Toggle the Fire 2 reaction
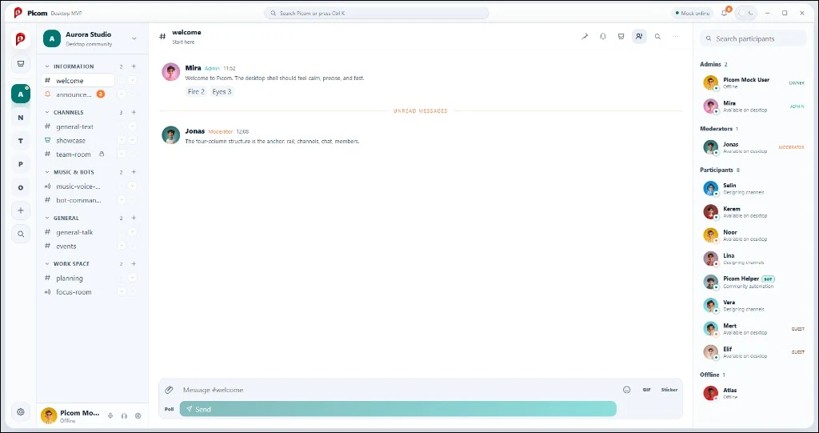The width and height of the screenshot is (819, 433). [x=196, y=91]
